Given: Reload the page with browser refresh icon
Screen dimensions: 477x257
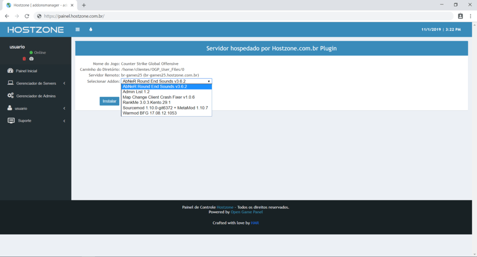Looking at the screenshot, I should (x=27, y=16).
